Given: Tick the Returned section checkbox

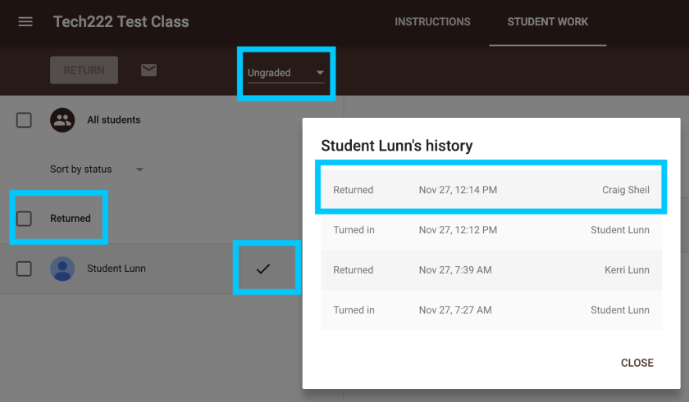Looking at the screenshot, I should point(25,219).
